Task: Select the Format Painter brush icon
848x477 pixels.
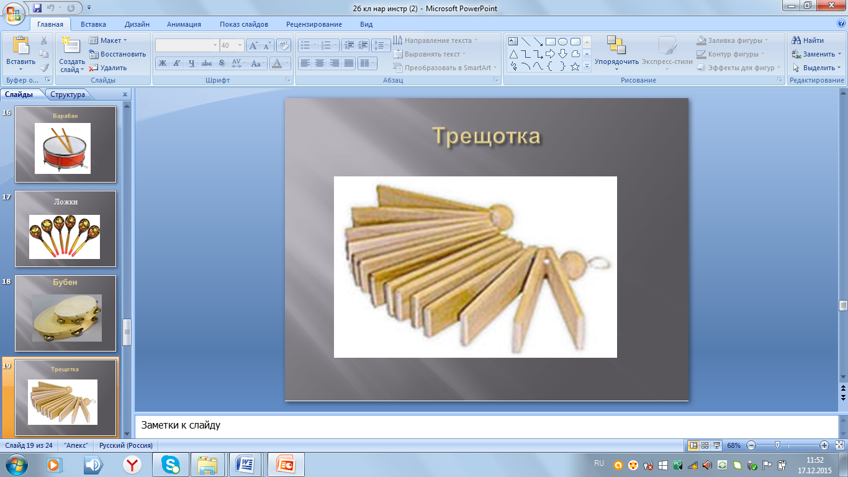Action: (44, 68)
